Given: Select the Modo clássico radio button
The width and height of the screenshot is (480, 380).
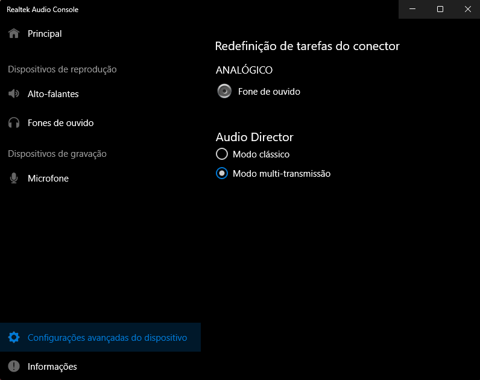Looking at the screenshot, I should point(222,154).
